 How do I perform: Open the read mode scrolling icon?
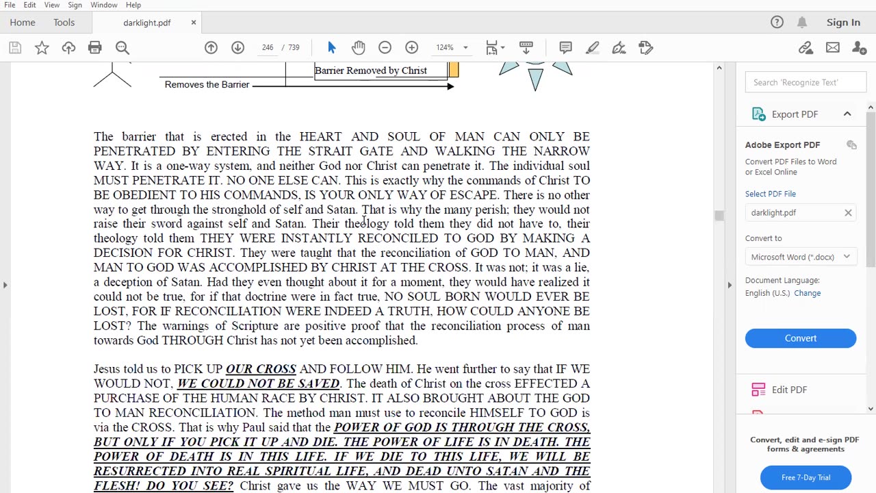coord(526,47)
